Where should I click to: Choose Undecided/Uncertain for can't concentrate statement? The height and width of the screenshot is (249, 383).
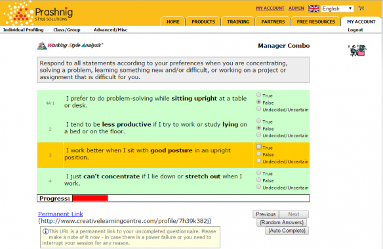[258, 187]
